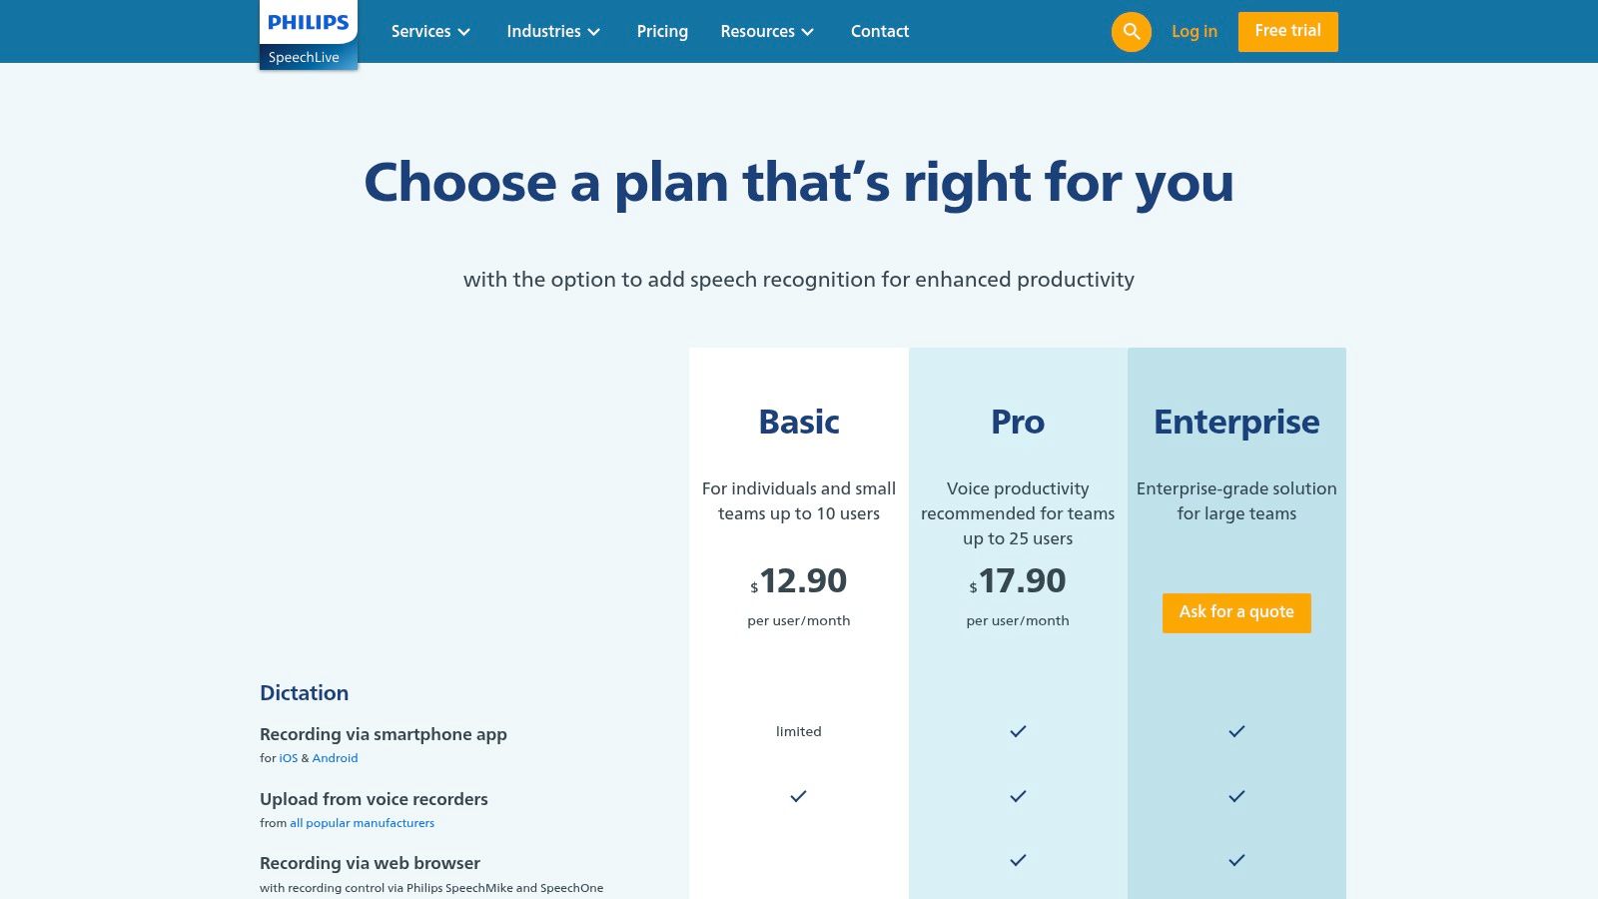This screenshot has height=899, width=1598.
Task: Open the iOS app link
Action: pyautogui.click(x=289, y=758)
